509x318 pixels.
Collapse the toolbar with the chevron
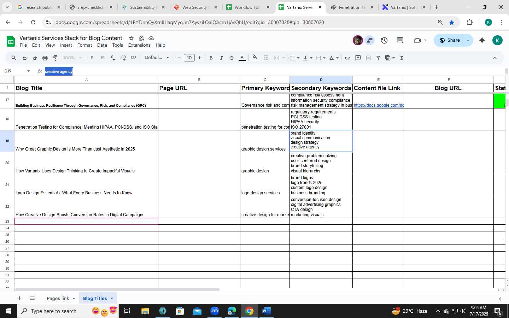click(x=495, y=58)
